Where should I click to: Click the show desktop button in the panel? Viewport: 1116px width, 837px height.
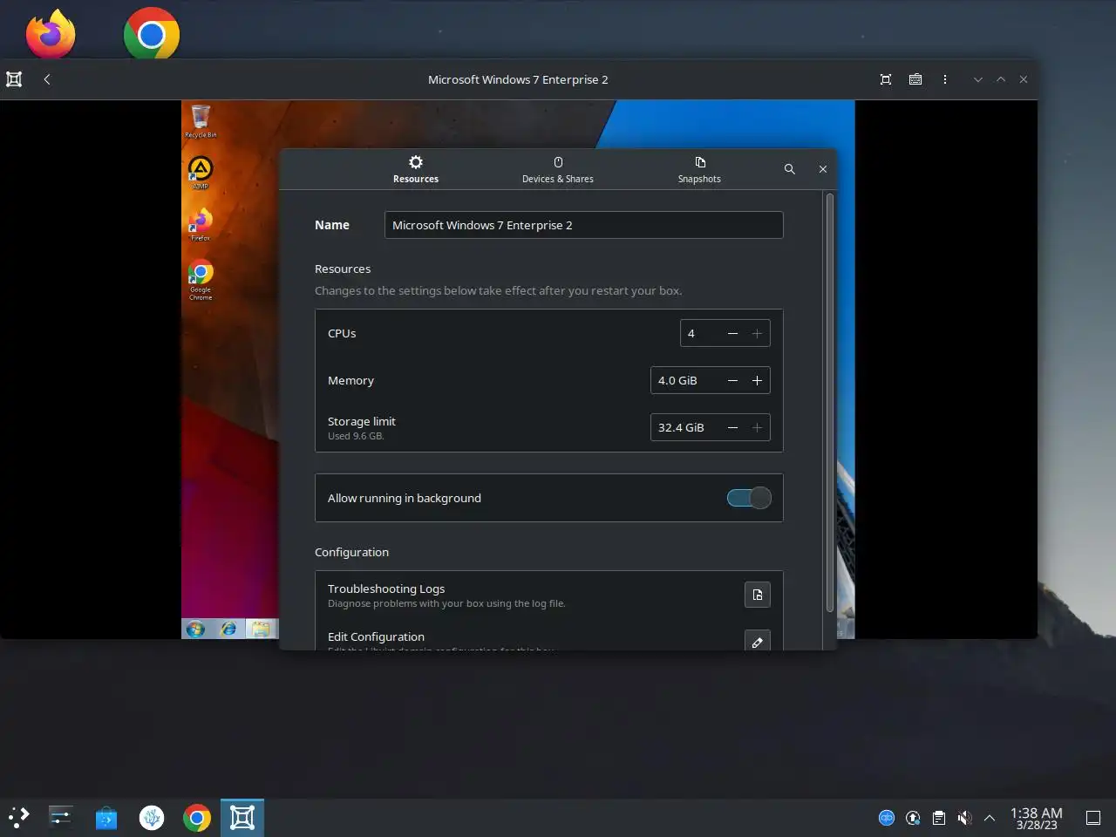pyautogui.click(x=1093, y=818)
